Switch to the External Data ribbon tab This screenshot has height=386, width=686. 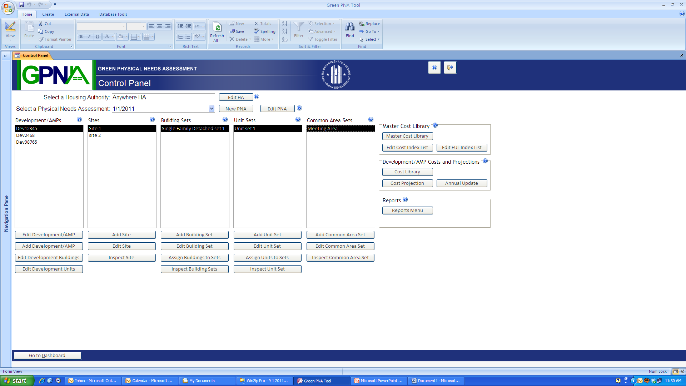pos(76,14)
